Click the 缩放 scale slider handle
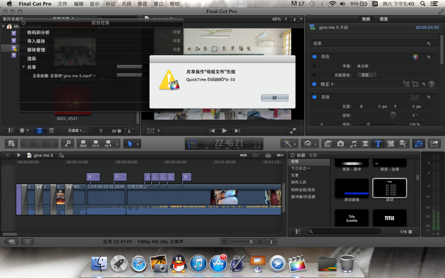 368,124
